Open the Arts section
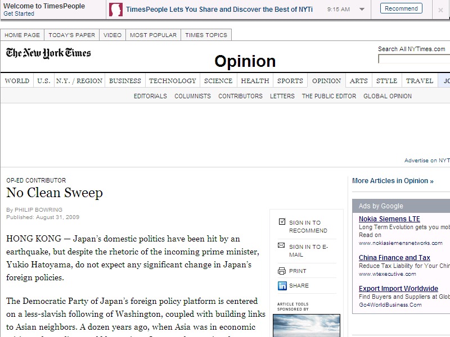The height and width of the screenshot is (337, 450). 359,81
